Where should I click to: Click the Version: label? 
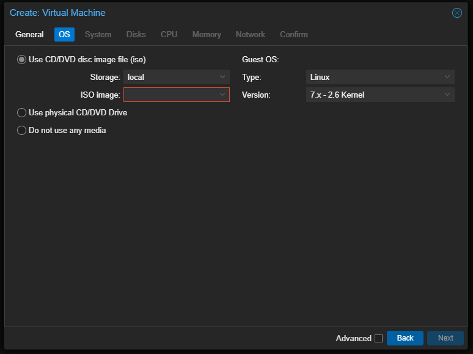point(256,95)
